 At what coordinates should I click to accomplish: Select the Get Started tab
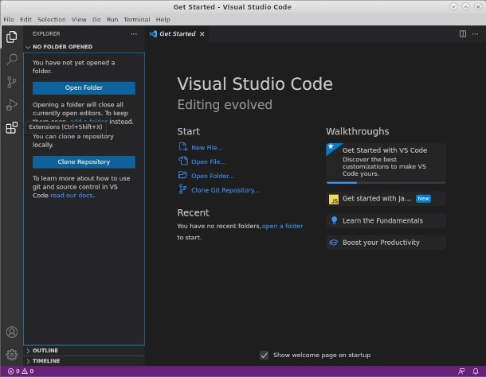pos(177,33)
